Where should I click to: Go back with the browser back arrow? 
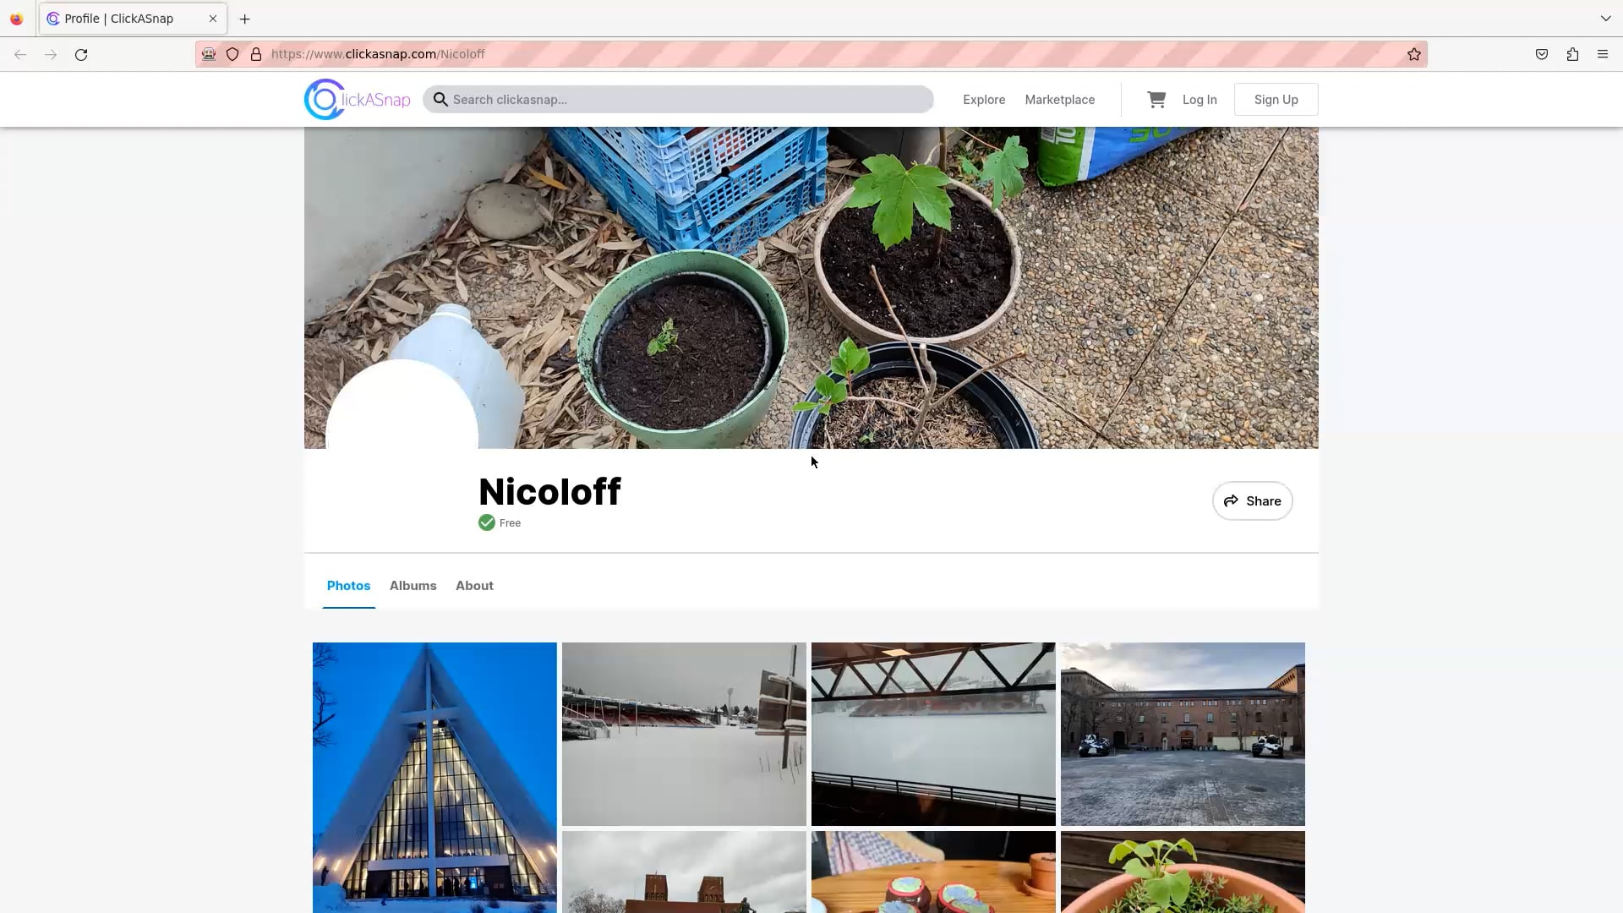(20, 54)
